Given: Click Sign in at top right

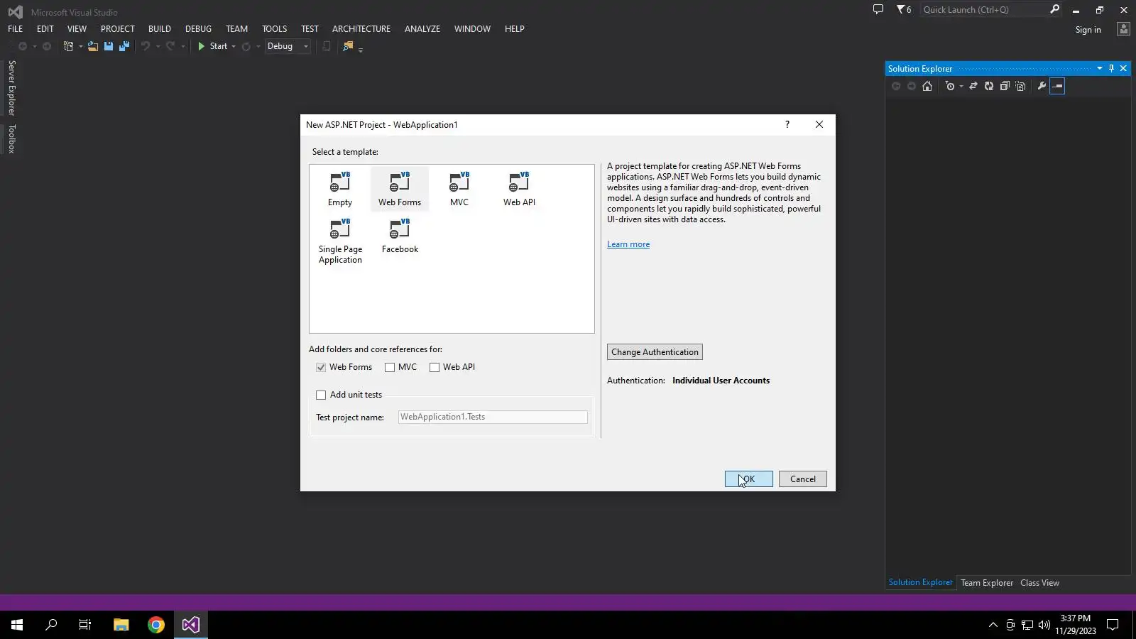Looking at the screenshot, I should coord(1088,30).
